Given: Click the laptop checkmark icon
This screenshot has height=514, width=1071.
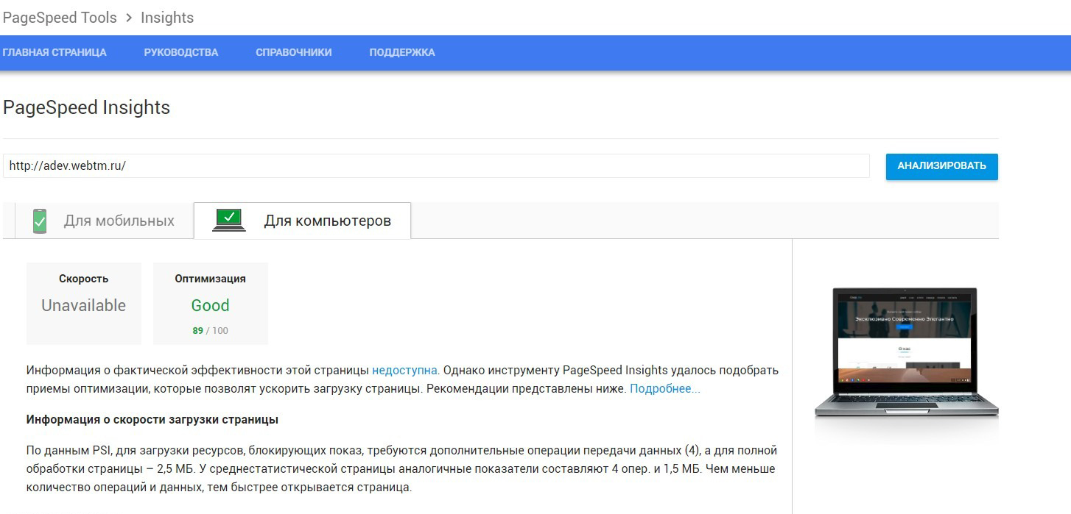Looking at the screenshot, I should coord(229,220).
